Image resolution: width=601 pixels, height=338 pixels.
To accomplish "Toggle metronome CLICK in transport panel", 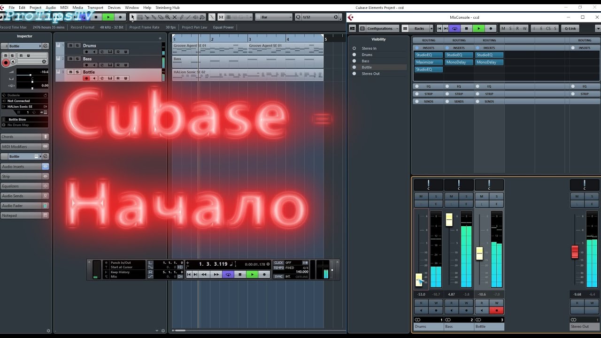I will [x=279, y=263].
